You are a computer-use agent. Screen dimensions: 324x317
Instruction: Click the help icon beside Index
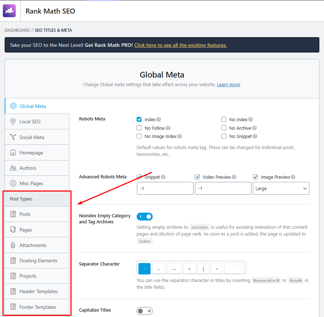(159, 119)
